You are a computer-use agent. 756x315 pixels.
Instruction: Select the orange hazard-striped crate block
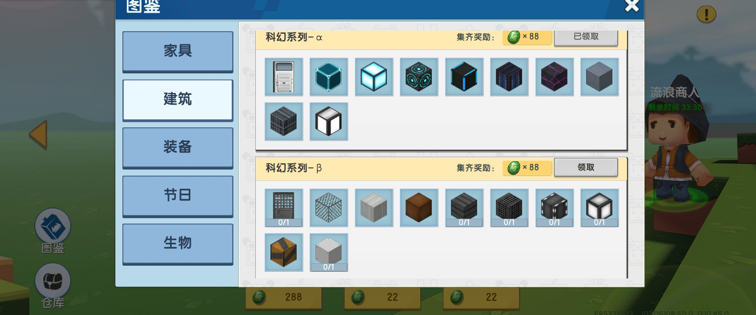284,253
